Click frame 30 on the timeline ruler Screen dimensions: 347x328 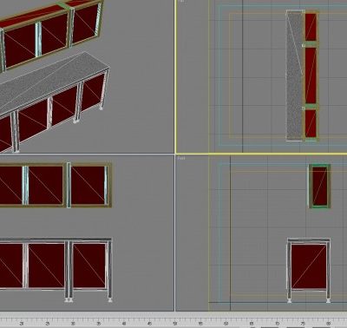pyautogui.click(x=73, y=324)
